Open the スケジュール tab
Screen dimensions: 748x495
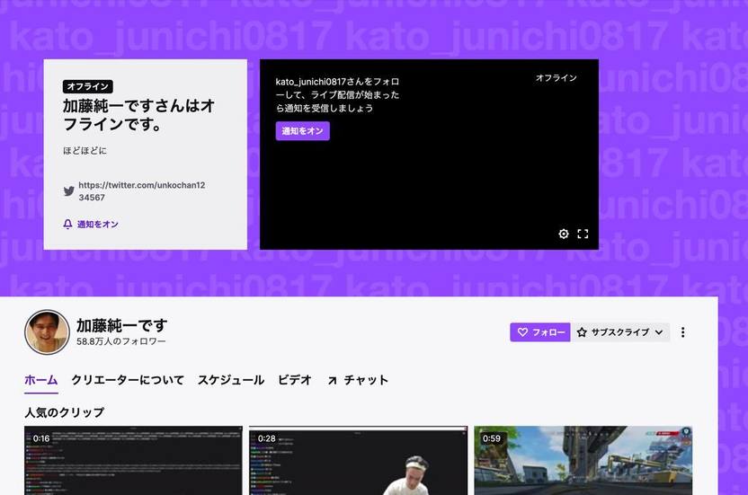click(231, 380)
